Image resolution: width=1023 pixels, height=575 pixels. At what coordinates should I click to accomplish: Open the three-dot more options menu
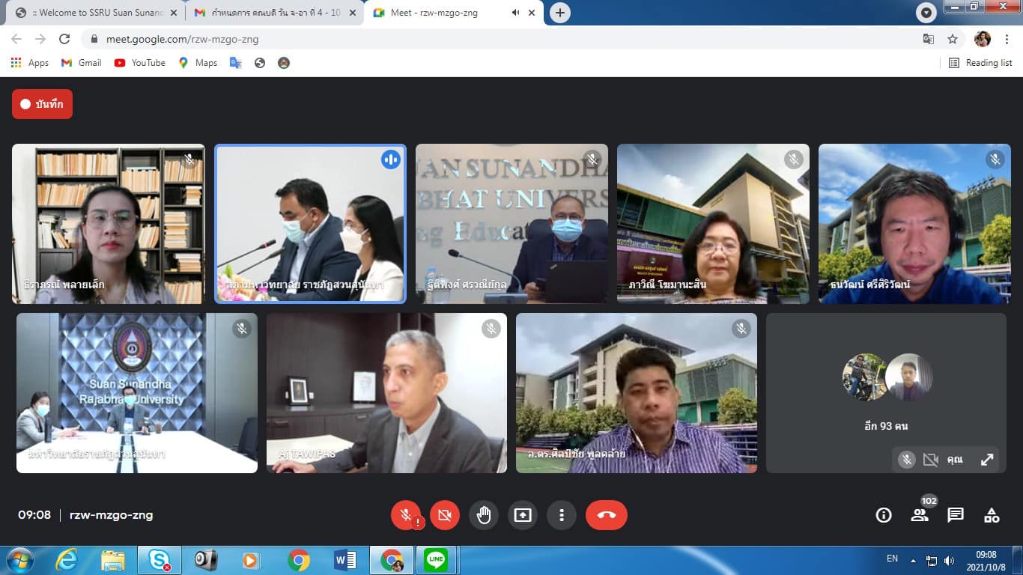(562, 515)
